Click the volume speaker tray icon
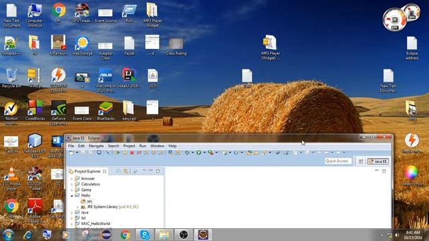 397,235
